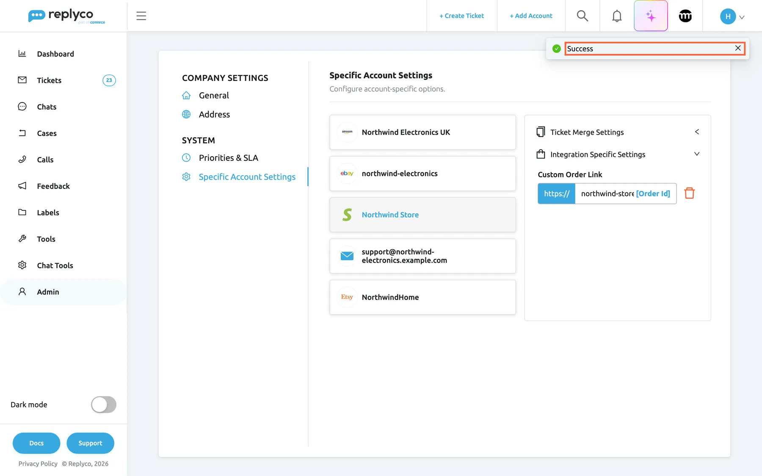Click the black round m logo icon
Screen dimensions: 762x476
point(685,16)
